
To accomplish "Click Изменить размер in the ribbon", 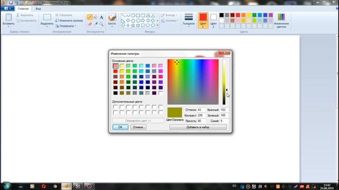I will (x=69, y=21).
